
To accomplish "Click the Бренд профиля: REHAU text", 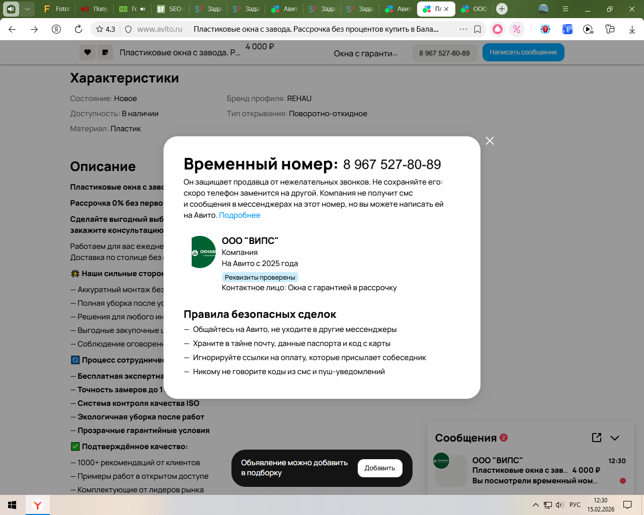I will [269, 99].
